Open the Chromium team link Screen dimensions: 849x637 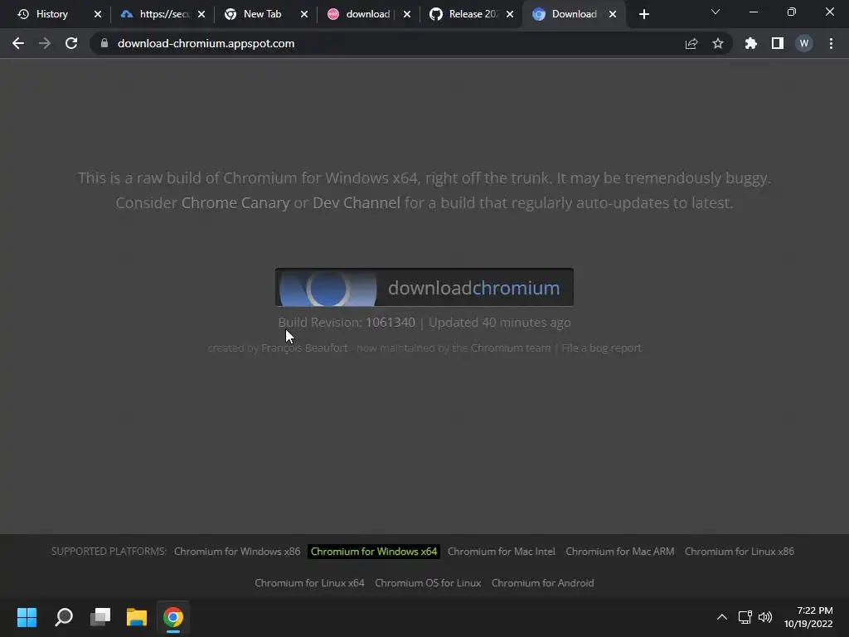(511, 348)
